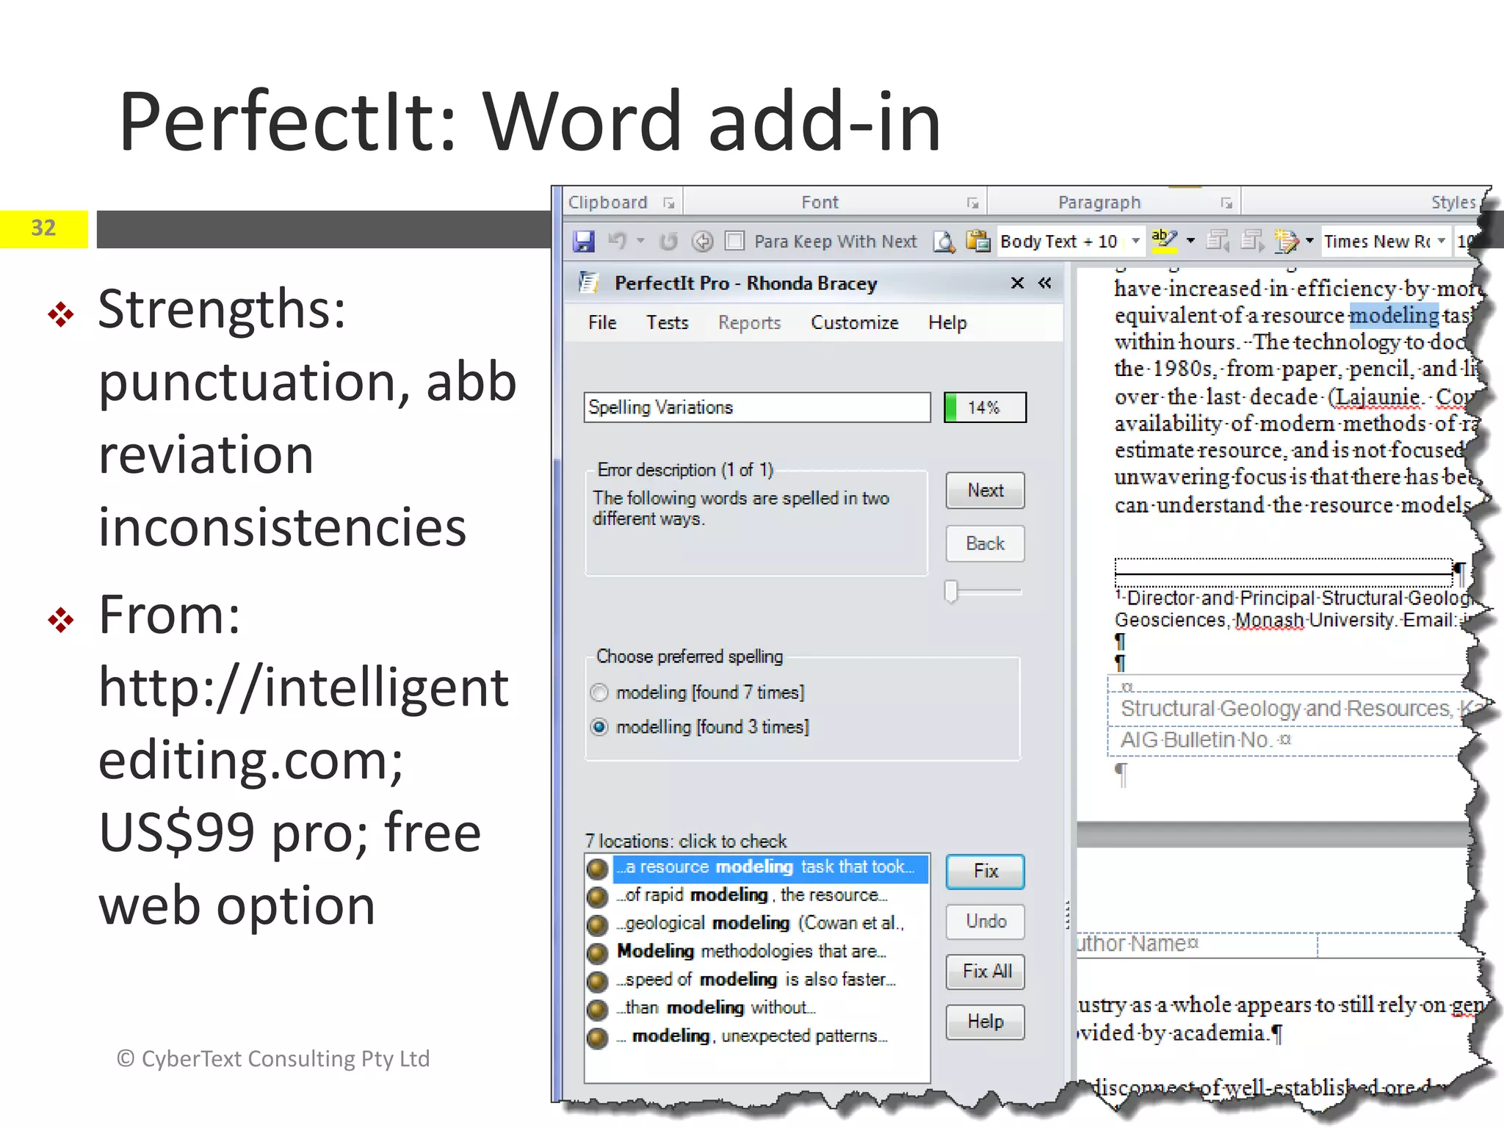The height and width of the screenshot is (1128, 1504).
Task: Click highlighted word 'modeling' in document
Action: tap(1395, 315)
